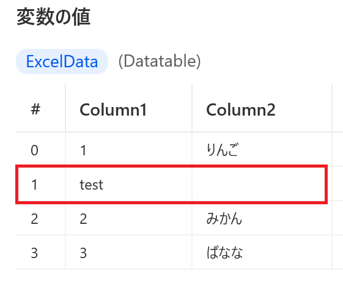Click row index 0 in the # column
This screenshot has width=343, height=285.
pos(35,150)
